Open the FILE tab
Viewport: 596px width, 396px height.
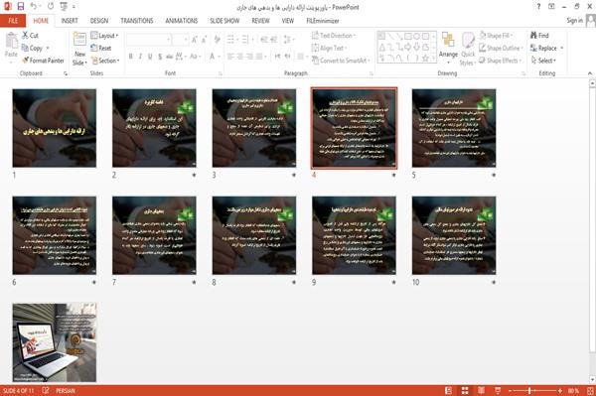13,21
